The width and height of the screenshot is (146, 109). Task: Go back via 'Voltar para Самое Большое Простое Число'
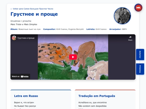(x=32, y=9)
